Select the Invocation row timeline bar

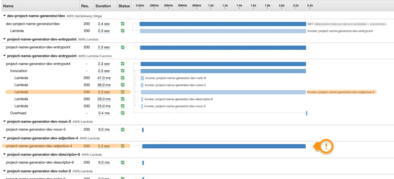tap(223, 71)
